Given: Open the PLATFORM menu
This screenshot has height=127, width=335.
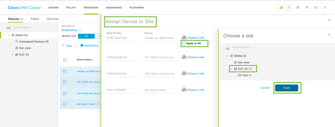Looking at the screenshot, I should pyautogui.click(x=137, y=8).
